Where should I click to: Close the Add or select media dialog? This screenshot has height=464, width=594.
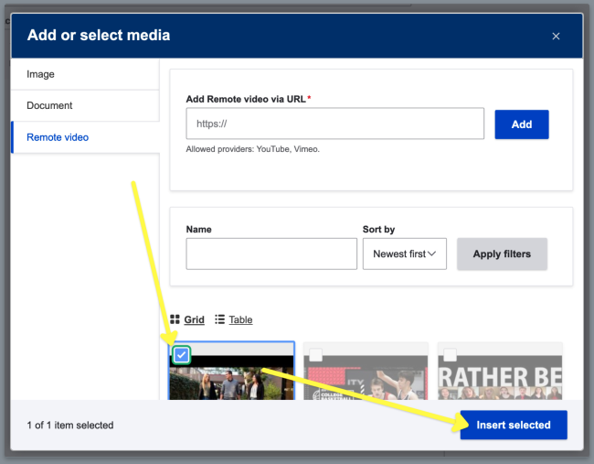tap(556, 37)
